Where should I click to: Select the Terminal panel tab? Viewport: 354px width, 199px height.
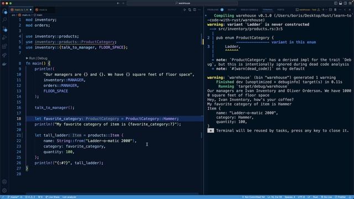(x=268, y=10)
